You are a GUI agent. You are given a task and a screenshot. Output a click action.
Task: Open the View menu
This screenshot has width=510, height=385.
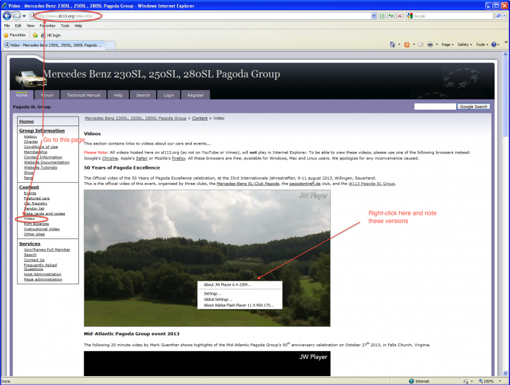click(x=31, y=25)
